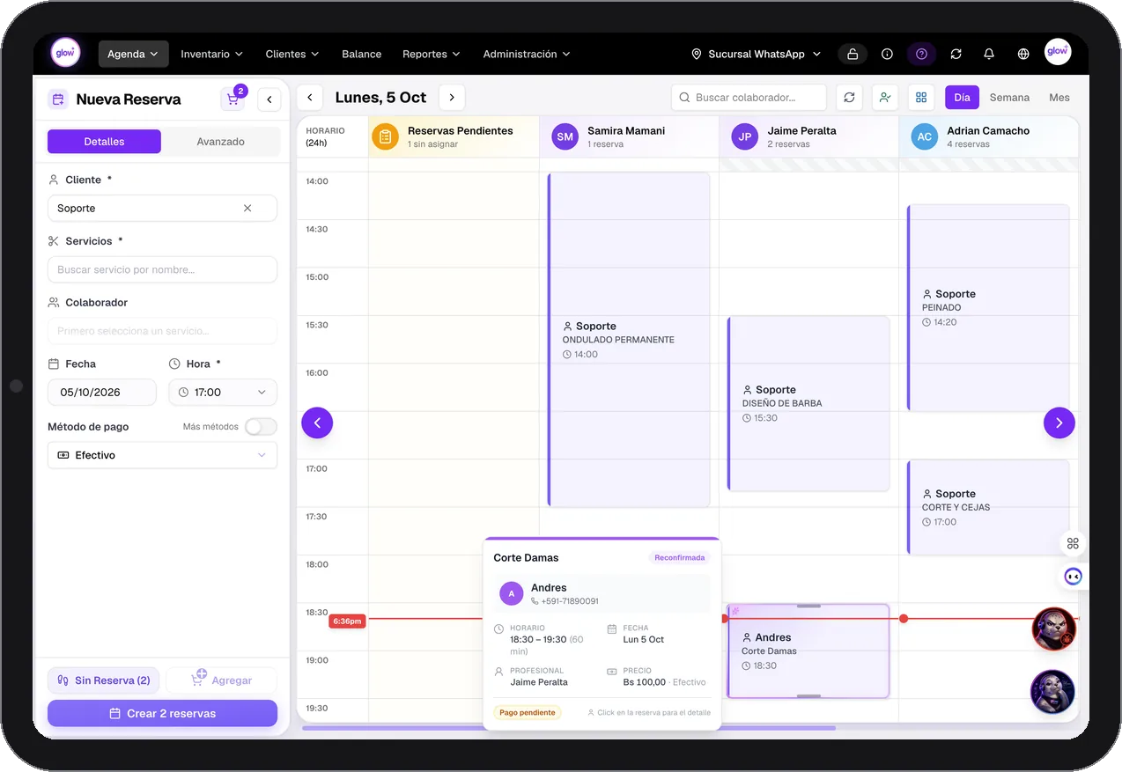Open the floating chat bot icon
The image size is (1122, 772).
point(1073,577)
